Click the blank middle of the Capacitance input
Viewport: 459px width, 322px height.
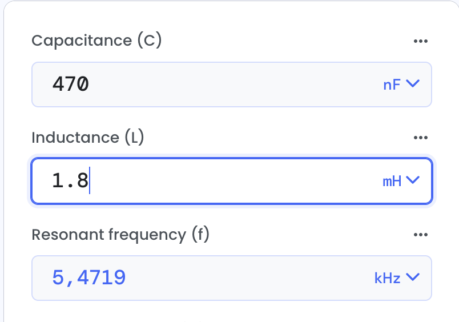point(232,84)
